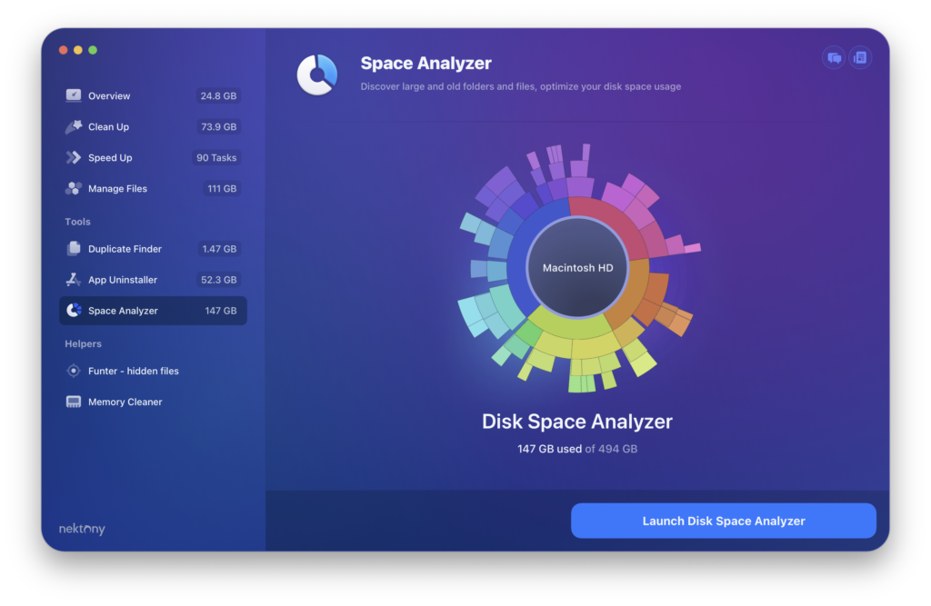Open the Duplicate Finder tool icon
This screenshot has height=606, width=931.
tap(74, 249)
